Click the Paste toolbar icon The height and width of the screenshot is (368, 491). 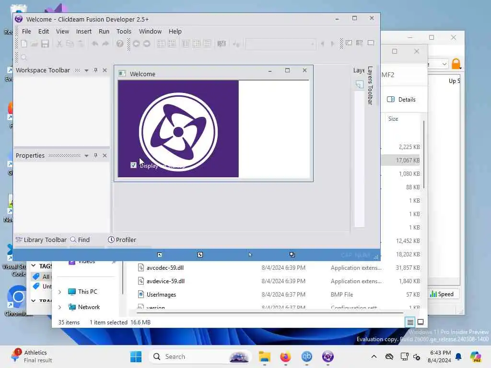click(x=81, y=44)
